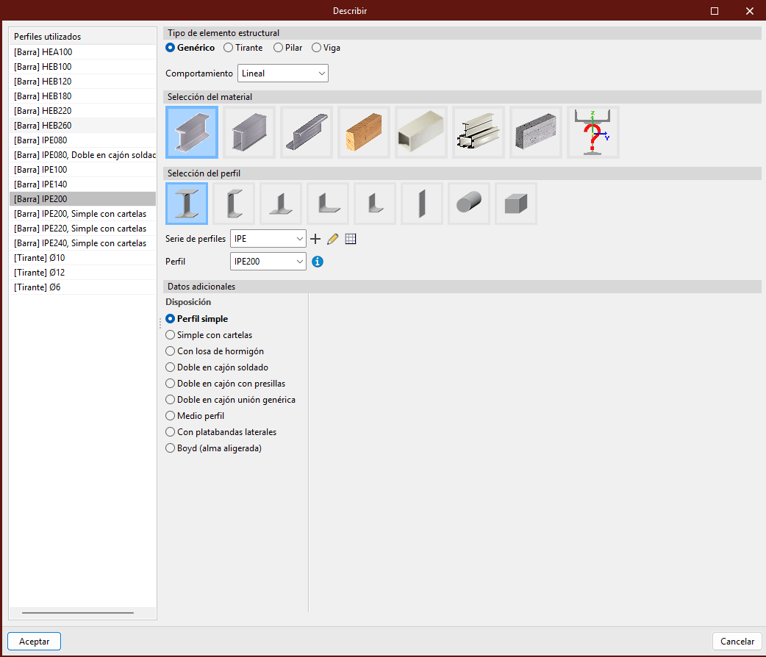
Task: Select [Barra] HEB220 in used profiles list
Action: coord(43,111)
